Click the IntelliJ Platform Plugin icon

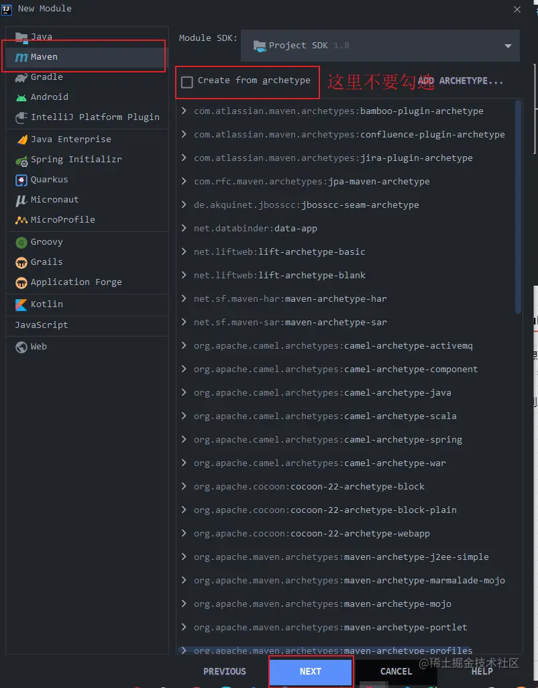[x=21, y=117]
